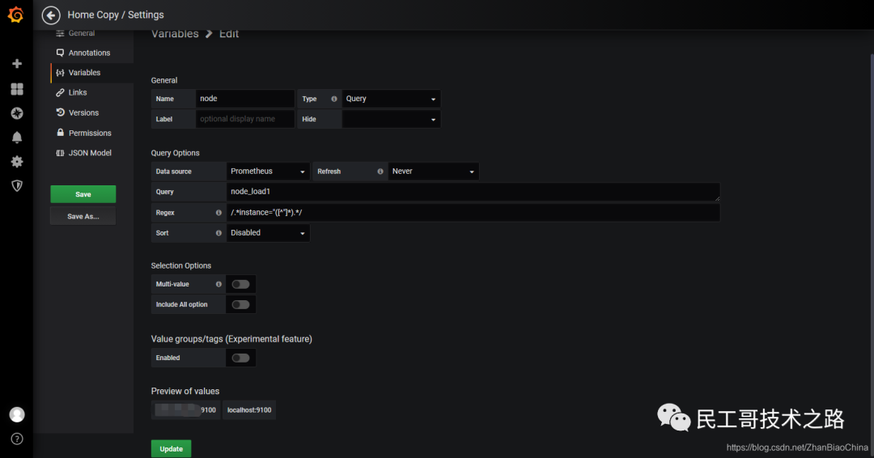Open the Sort dropdown showing Disabled
Image resolution: width=874 pixels, height=458 pixels.
[x=268, y=233]
